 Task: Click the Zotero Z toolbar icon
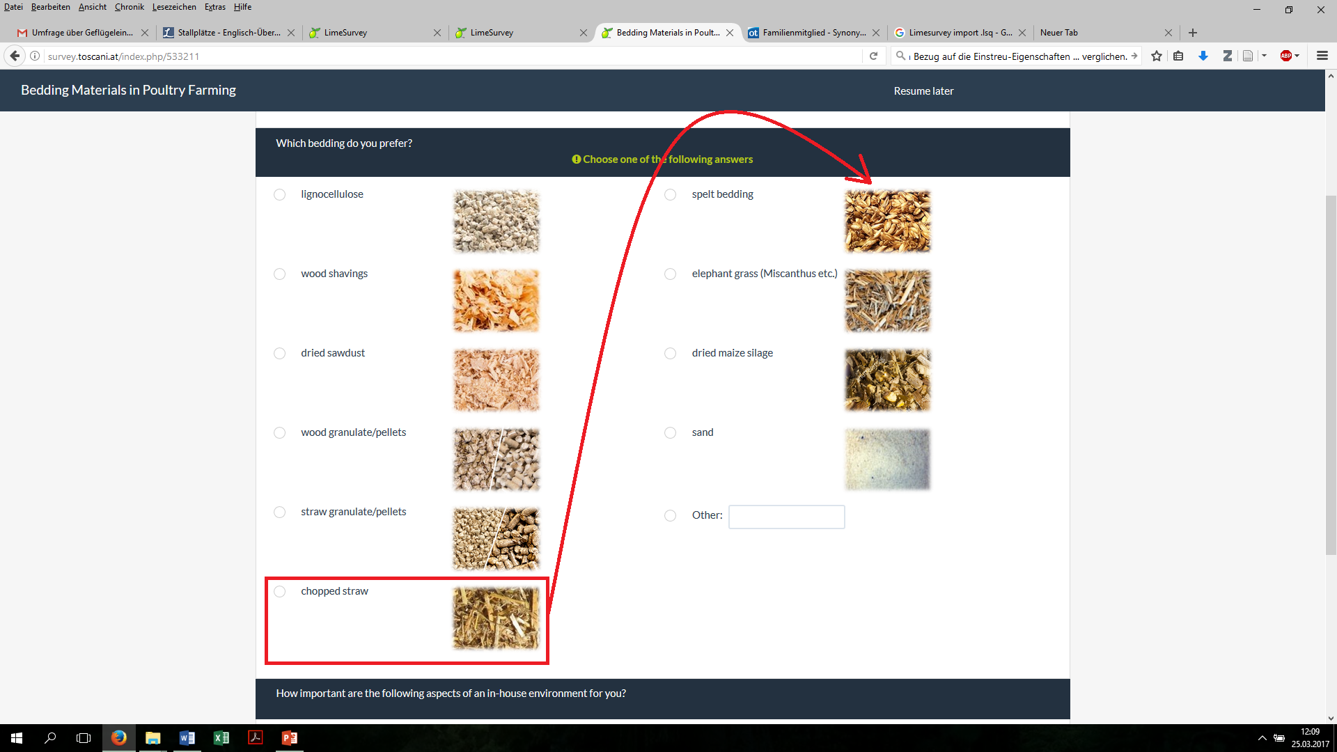click(x=1227, y=56)
